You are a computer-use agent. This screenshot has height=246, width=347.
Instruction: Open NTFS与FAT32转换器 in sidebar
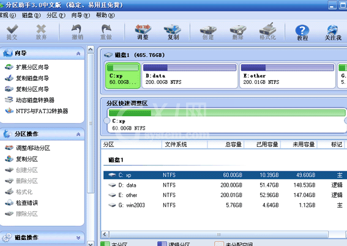(42, 111)
